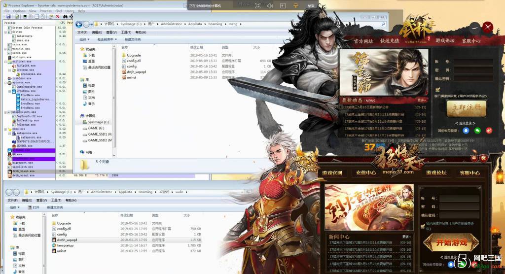Viewport: 505px width, 274px height.
Task: Click 游戏论坛 in the Wulin launcher
Action: pos(445,40)
